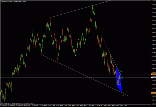This screenshot has width=156, height=107.
Task: Click the 22 Sep 2010 date label
Action: pos(3,105)
